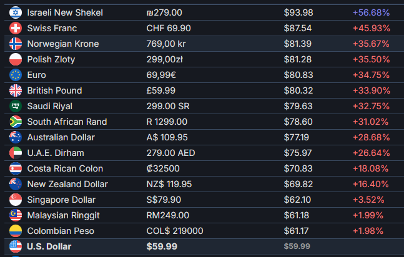Screen dimensions: 404x257
Task: Click the Euro 69,99€ price value
Action: (x=161, y=75)
